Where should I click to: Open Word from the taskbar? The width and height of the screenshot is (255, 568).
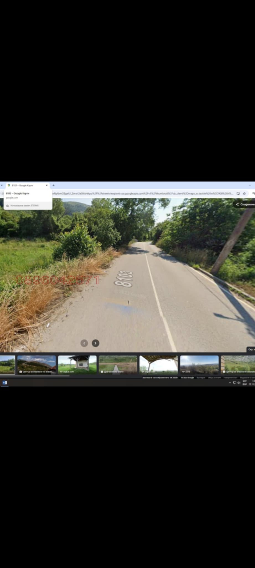[x=4, y=383]
